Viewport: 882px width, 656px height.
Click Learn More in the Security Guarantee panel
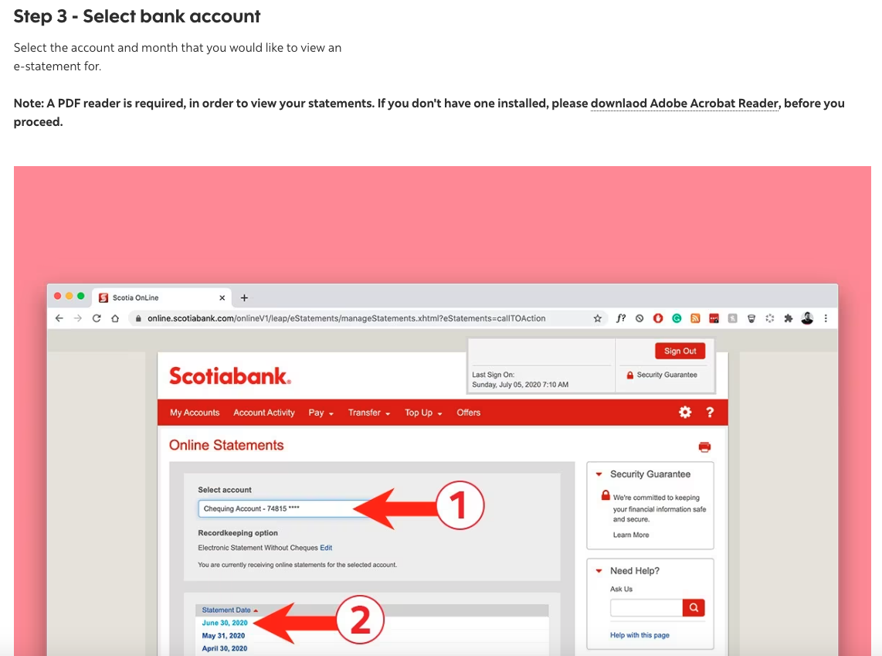point(630,535)
